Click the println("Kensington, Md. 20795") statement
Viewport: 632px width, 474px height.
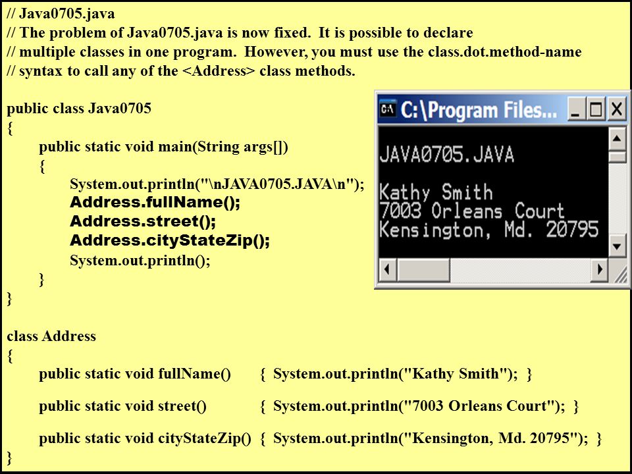tap(431, 438)
